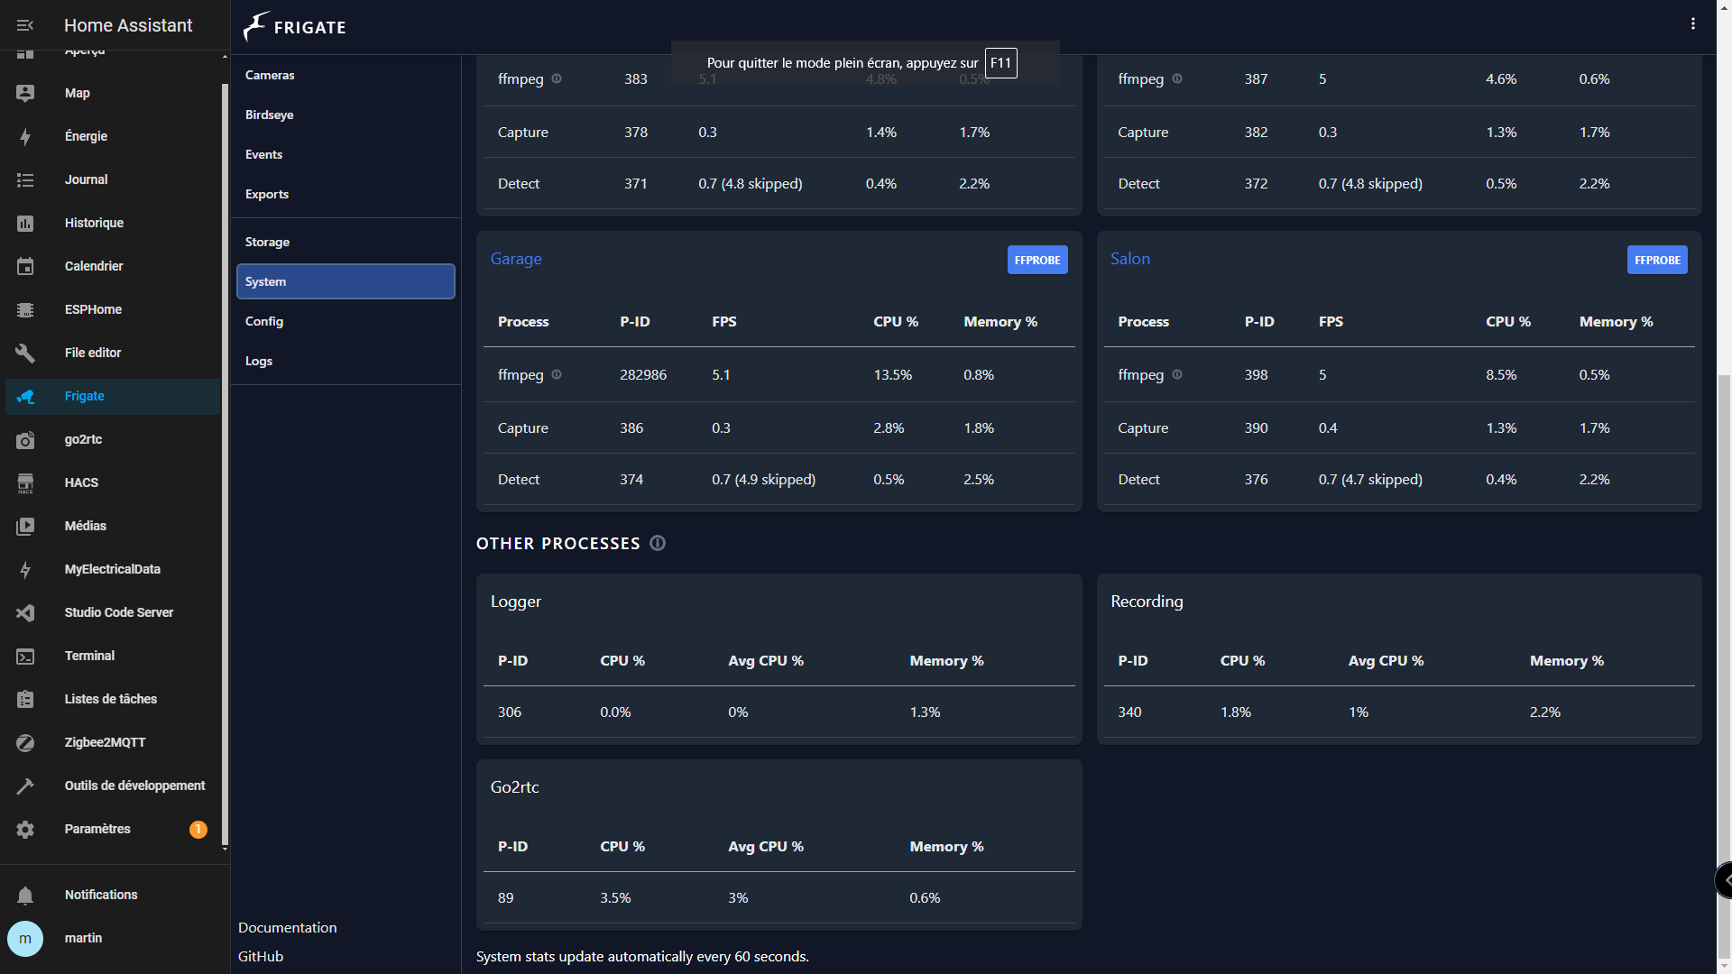The width and height of the screenshot is (1732, 974).
Task: Open the Logs section
Action: point(259,361)
